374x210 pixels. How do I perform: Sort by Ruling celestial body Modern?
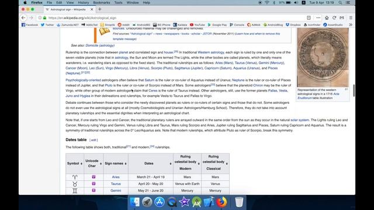[199, 163]
